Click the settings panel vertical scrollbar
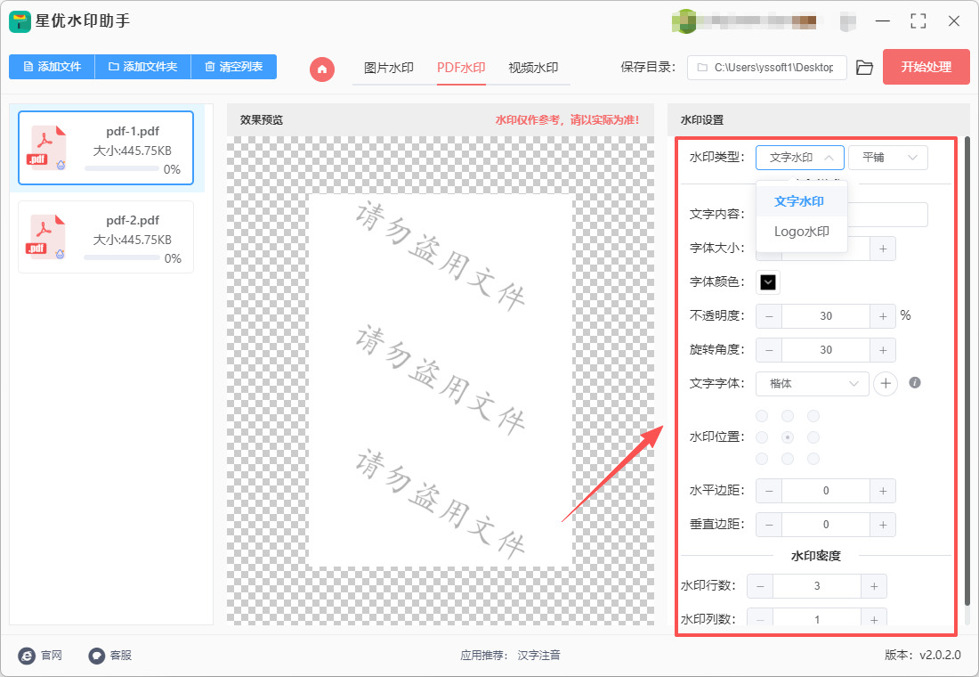The height and width of the screenshot is (677, 979). pos(967,372)
